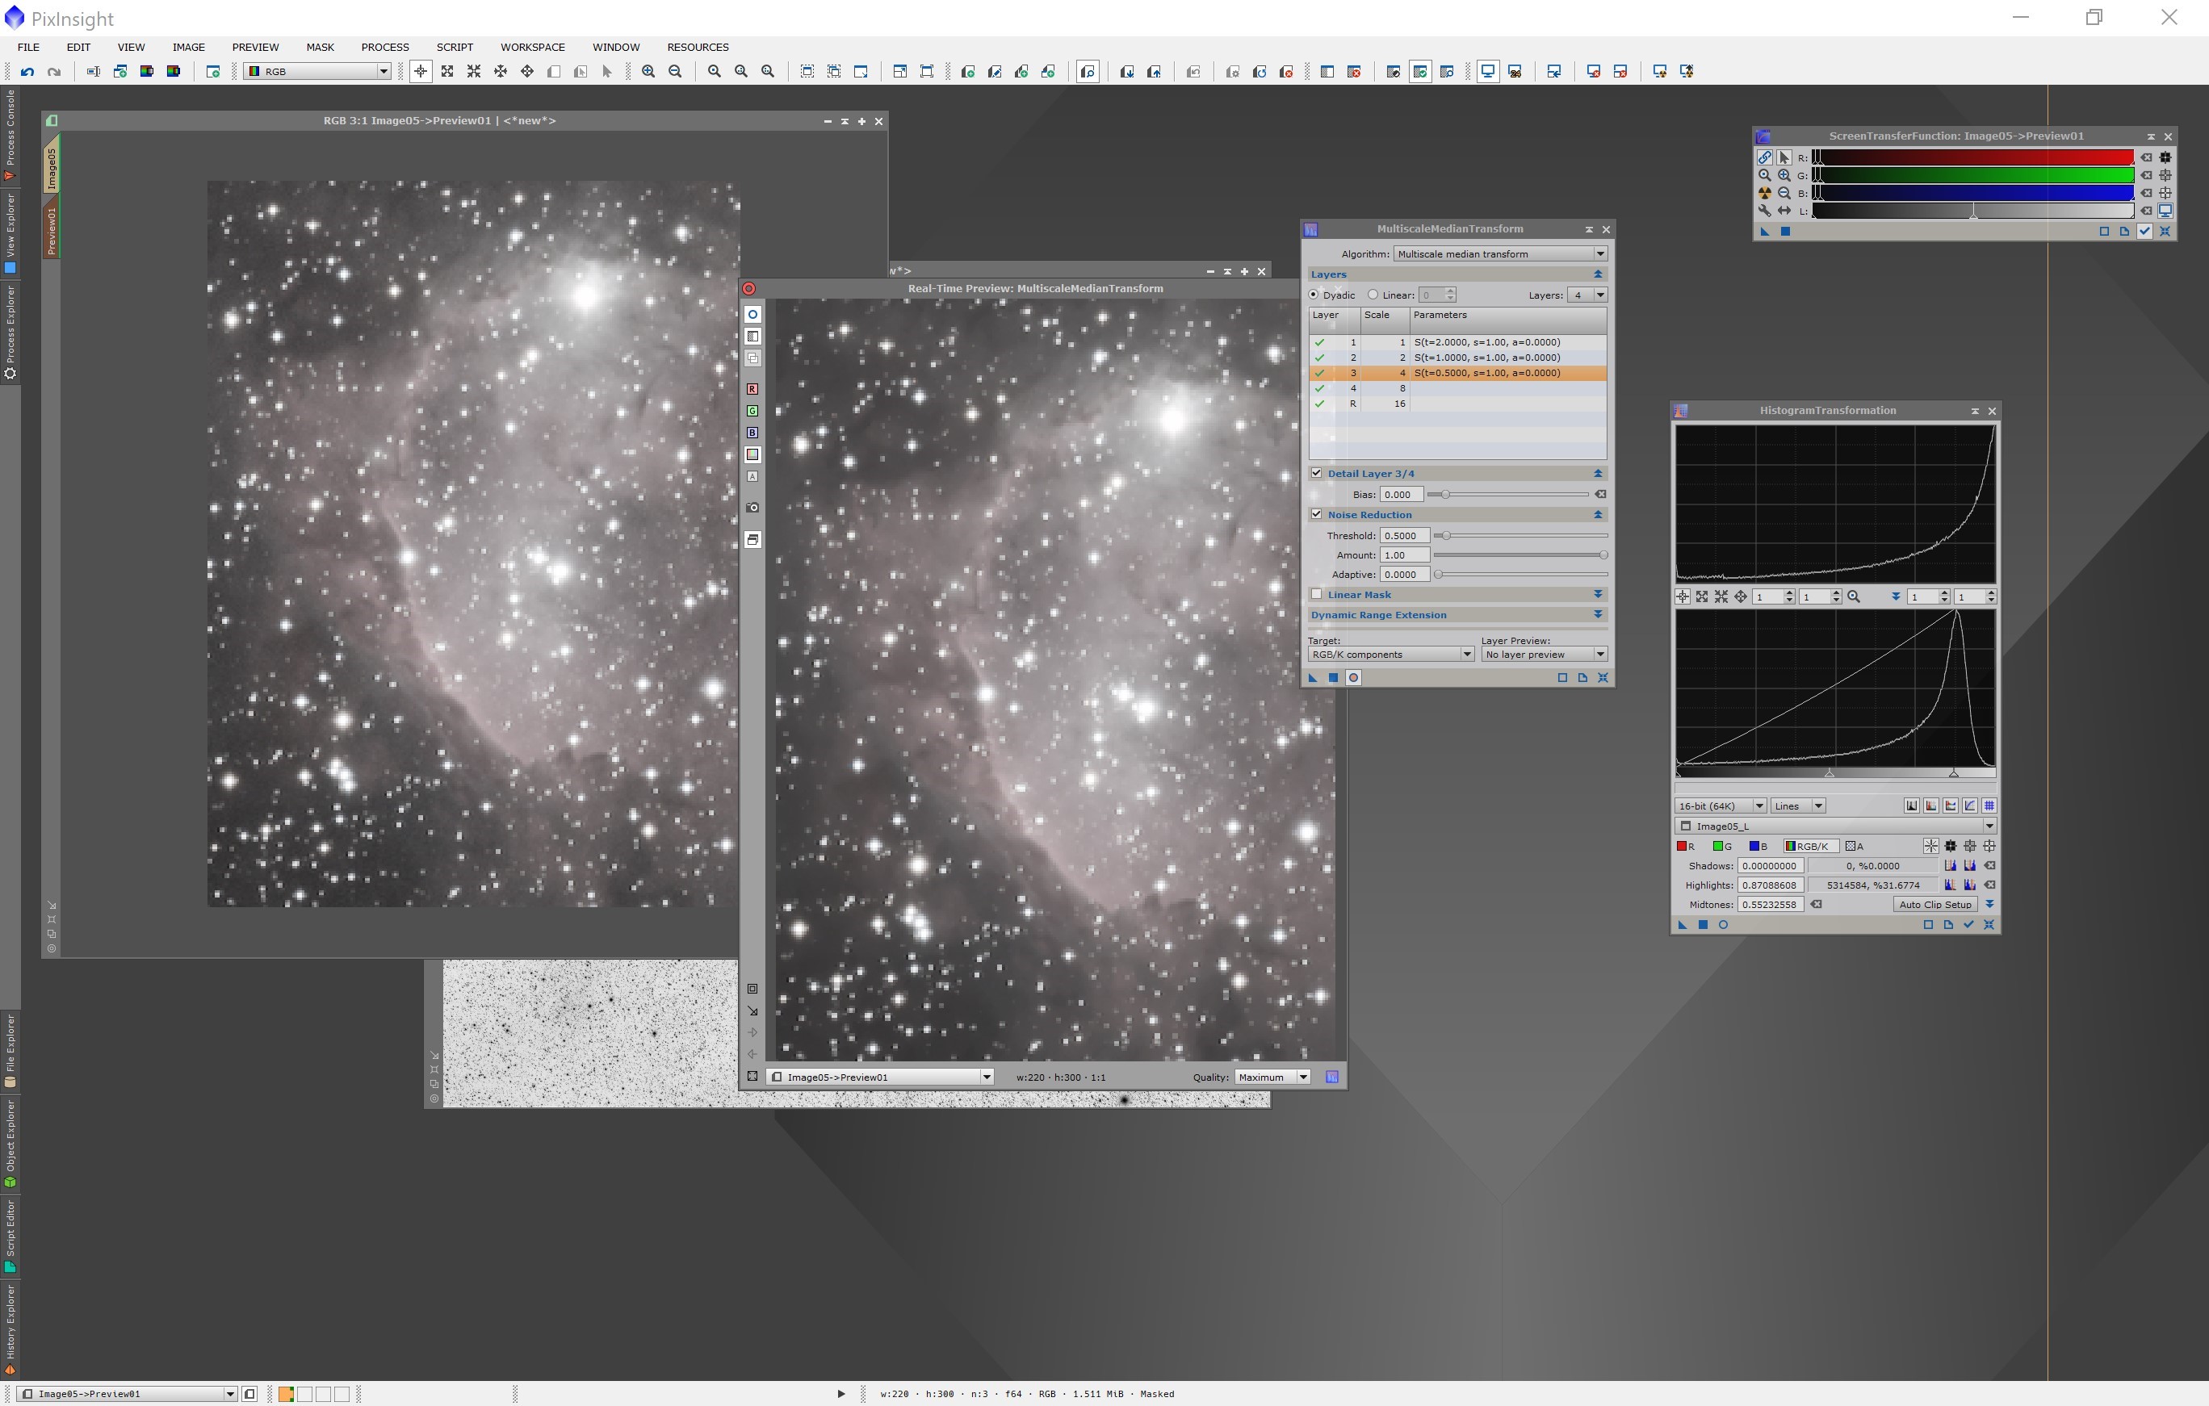Image resolution: width=2209 pixels, height=1406 pixels.
Task: Reset the Bias value with the delete arrow
Action: coord(1601,494)
